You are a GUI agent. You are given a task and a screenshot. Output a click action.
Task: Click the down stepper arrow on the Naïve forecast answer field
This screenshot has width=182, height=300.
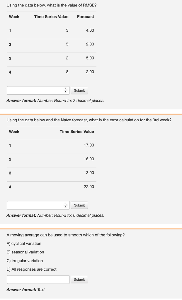66,206
